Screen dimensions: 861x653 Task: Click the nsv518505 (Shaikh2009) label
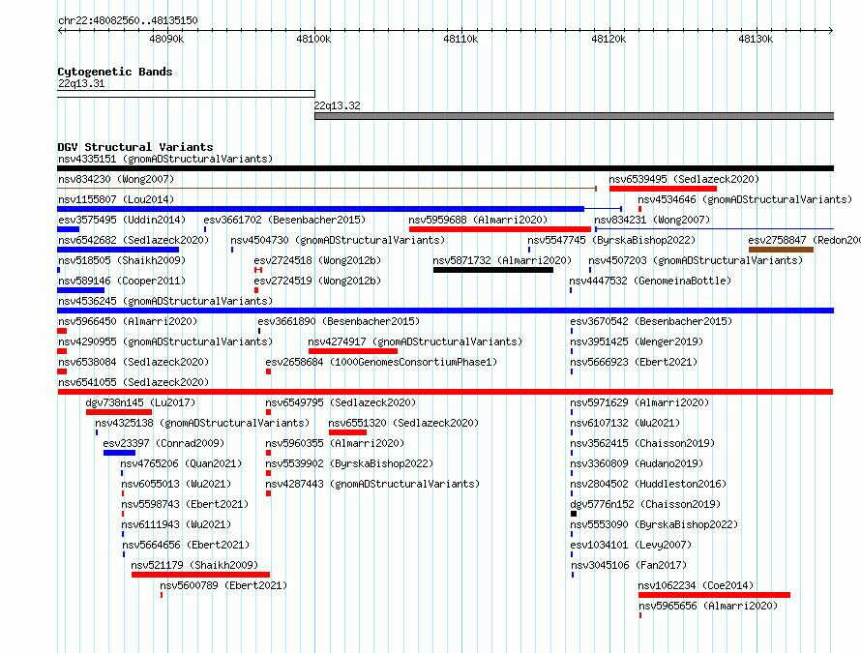point(122,260)
